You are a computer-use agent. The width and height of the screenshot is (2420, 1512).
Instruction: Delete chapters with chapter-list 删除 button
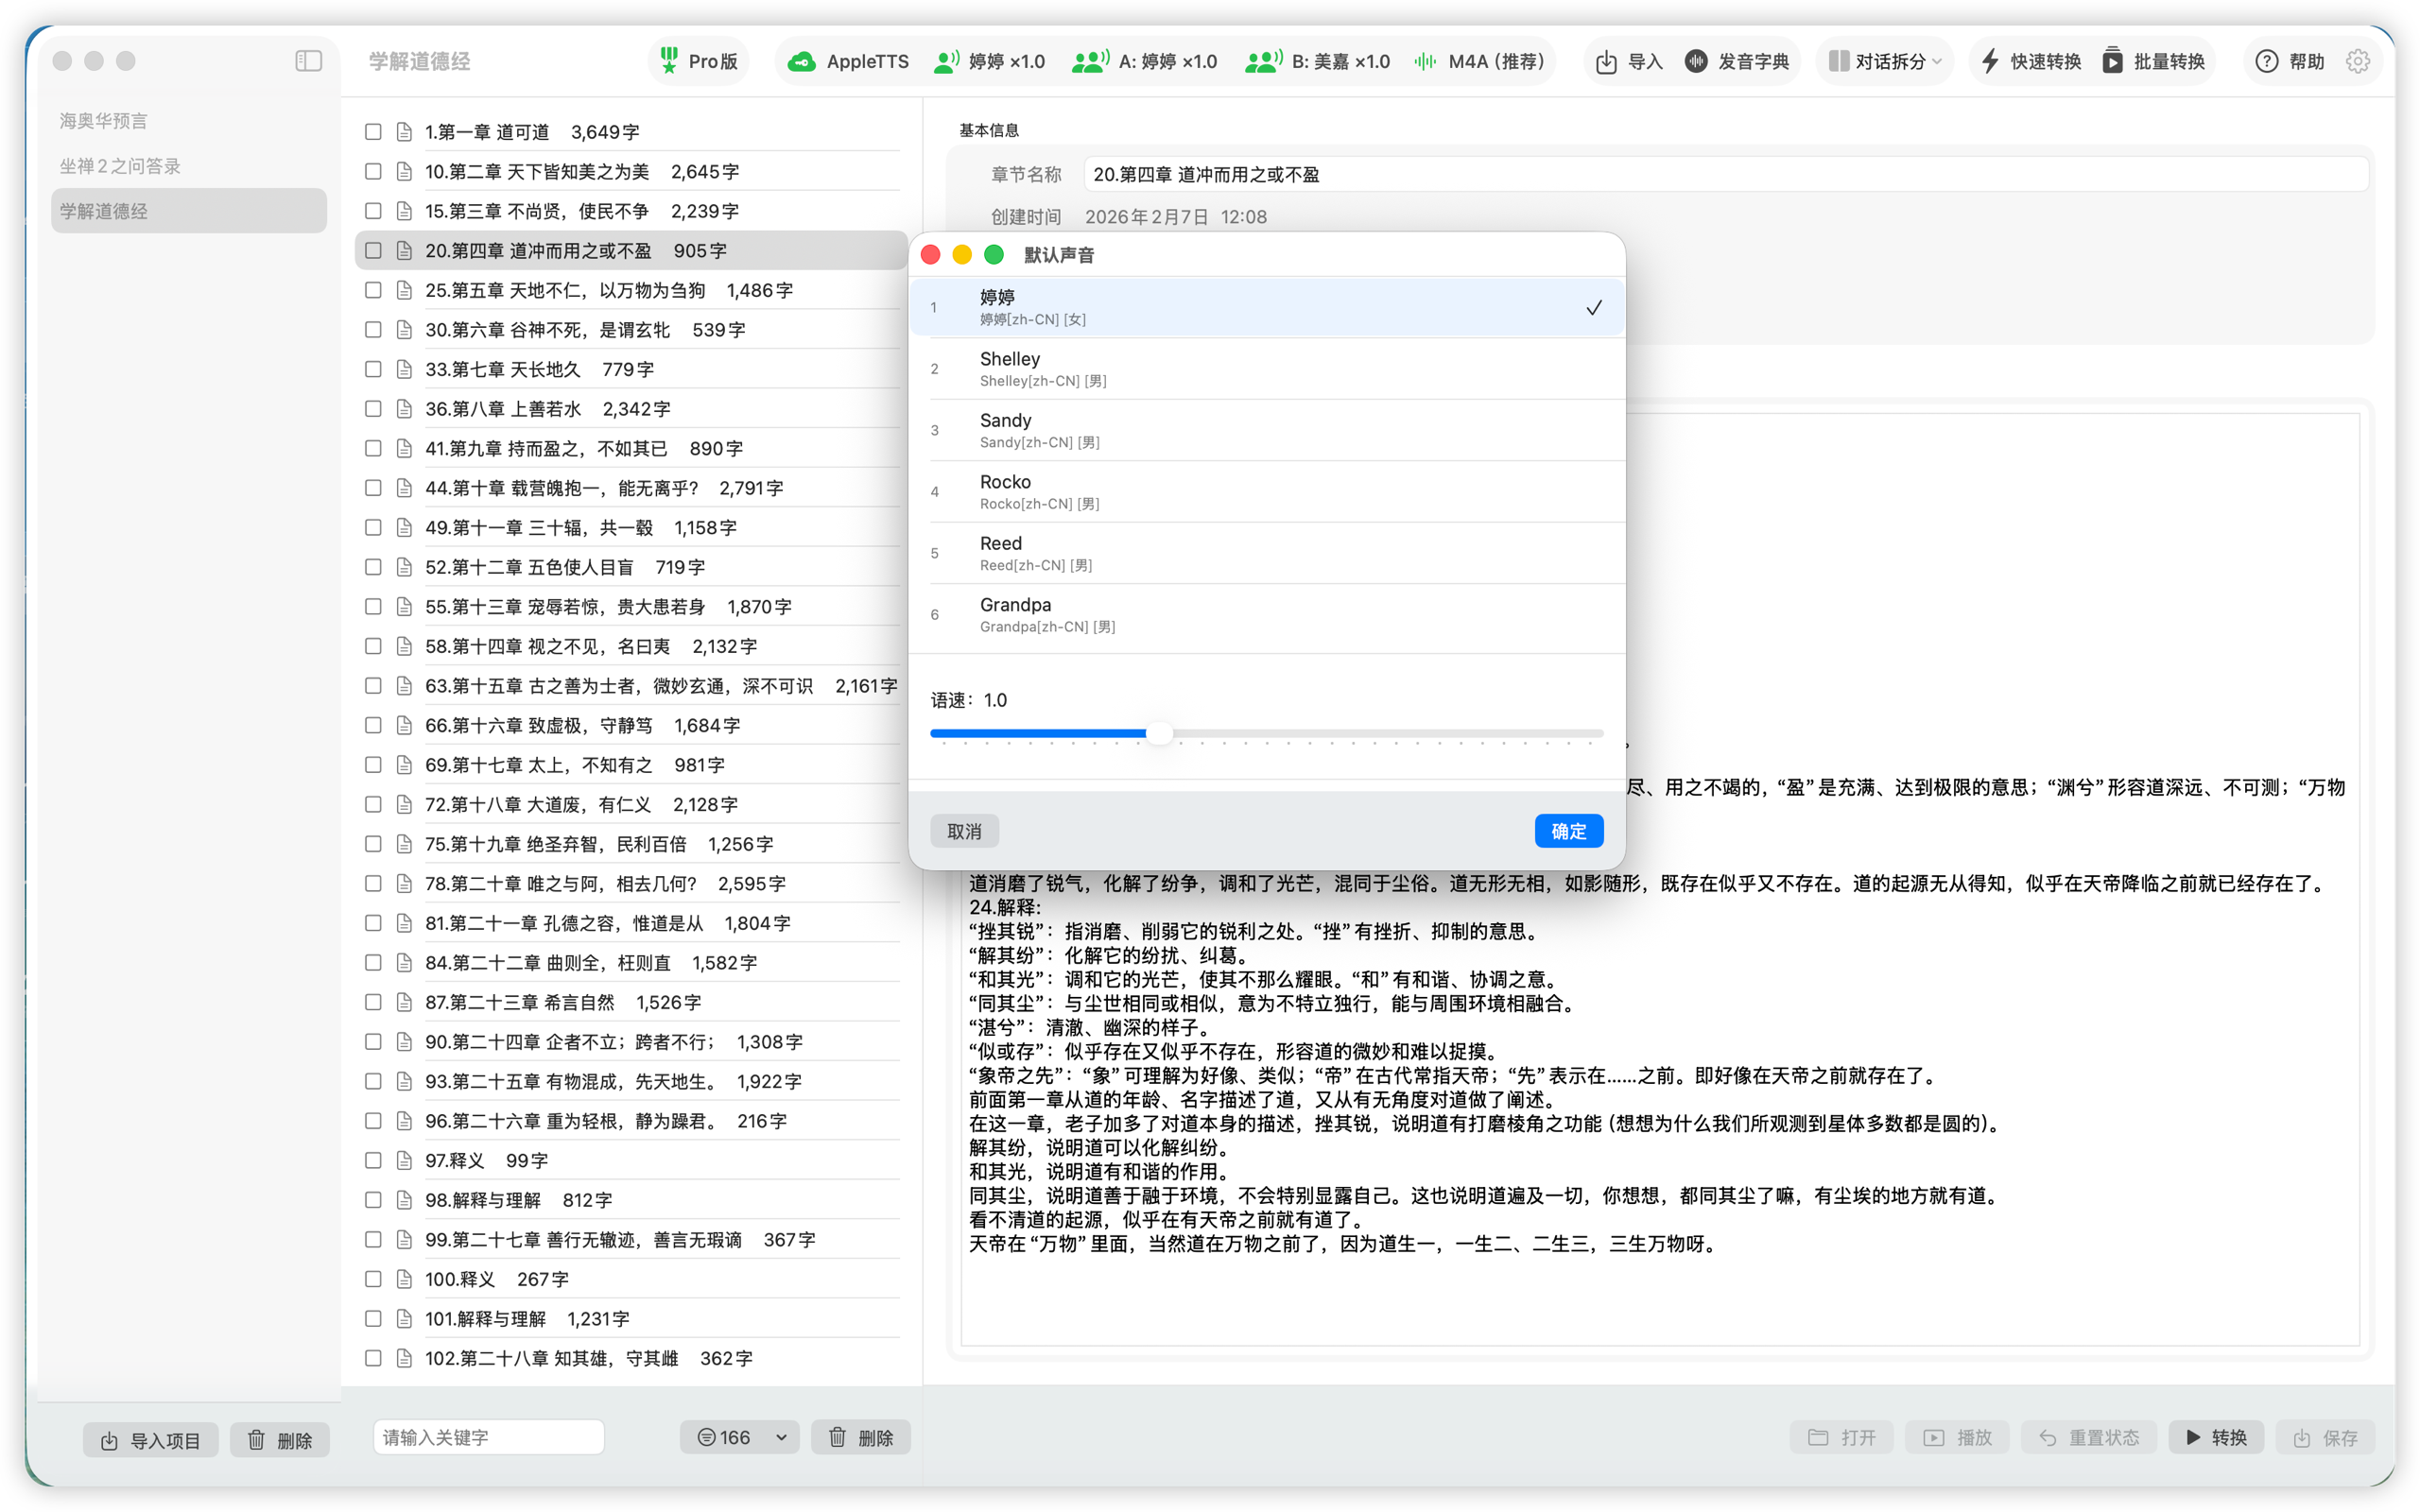[x=861, y=1437]
